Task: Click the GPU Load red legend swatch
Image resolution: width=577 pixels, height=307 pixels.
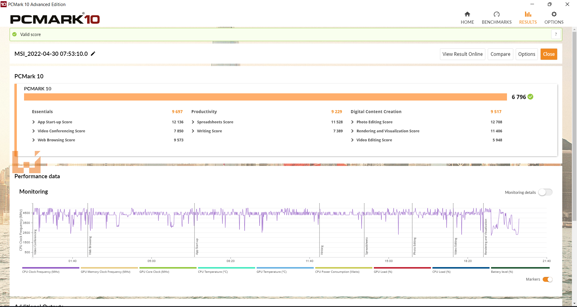Action: coord(402,268)
